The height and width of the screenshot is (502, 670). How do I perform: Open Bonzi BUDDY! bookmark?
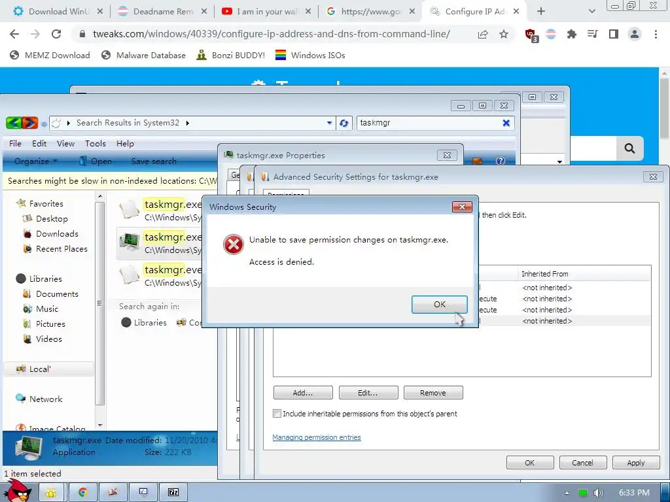coord(231,55)
